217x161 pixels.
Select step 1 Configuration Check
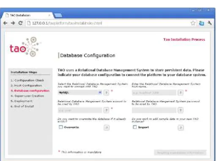click(27, 80)
